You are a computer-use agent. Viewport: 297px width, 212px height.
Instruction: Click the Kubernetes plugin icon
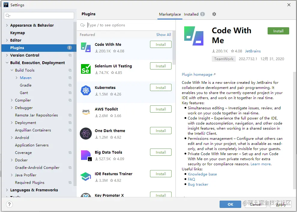pos(85,90)
